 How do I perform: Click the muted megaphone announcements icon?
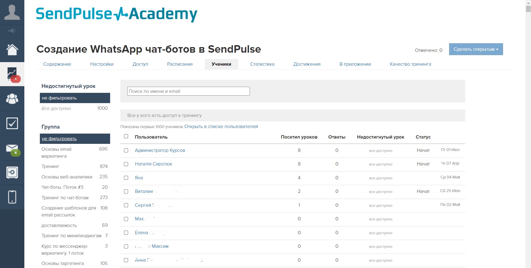pos(12,31)
